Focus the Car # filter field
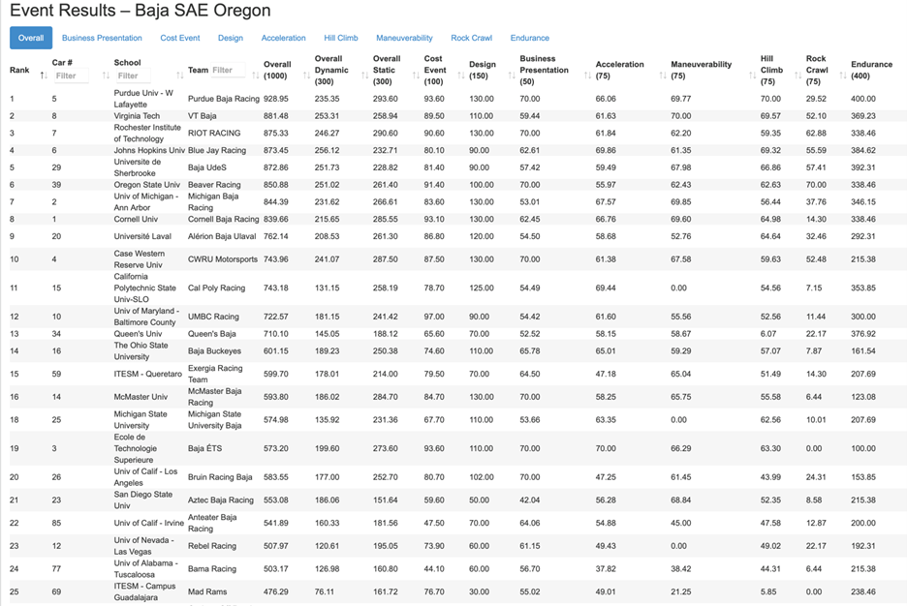This screenshot has height=606, width=907. point(71,76)
